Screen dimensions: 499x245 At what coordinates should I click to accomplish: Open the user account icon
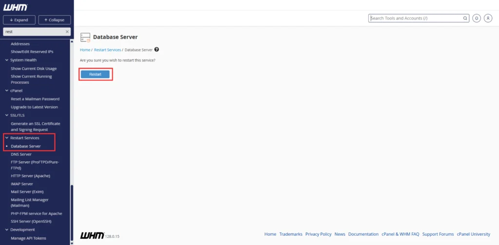(x=488, y=19)
